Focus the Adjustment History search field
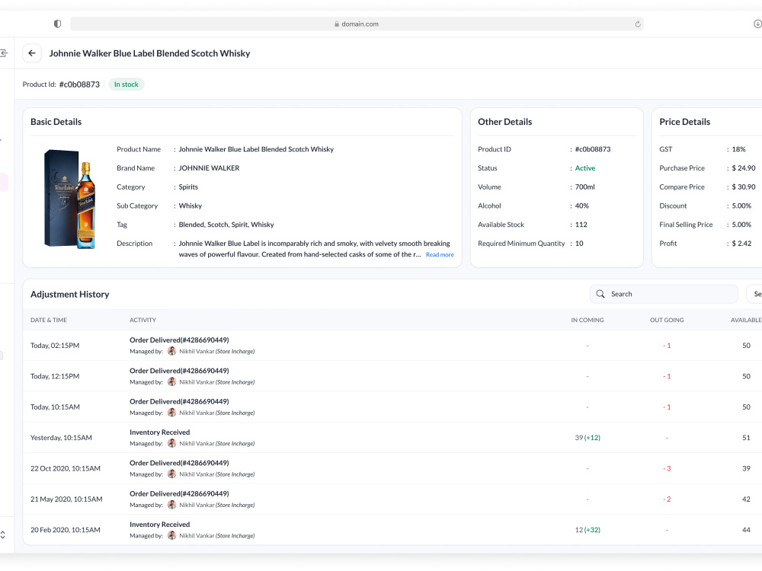Image resolution: width=762 pixels, height=571 pixels. (x=664, y=294)
